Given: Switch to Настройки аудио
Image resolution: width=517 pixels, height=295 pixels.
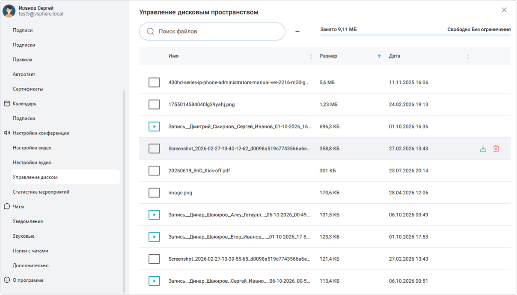Looking at the screenshot, I should click(x=32, y=162).
